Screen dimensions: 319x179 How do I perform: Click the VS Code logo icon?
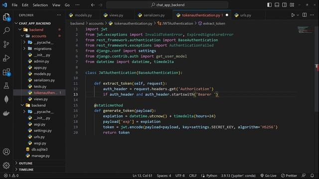coord(4,5)
